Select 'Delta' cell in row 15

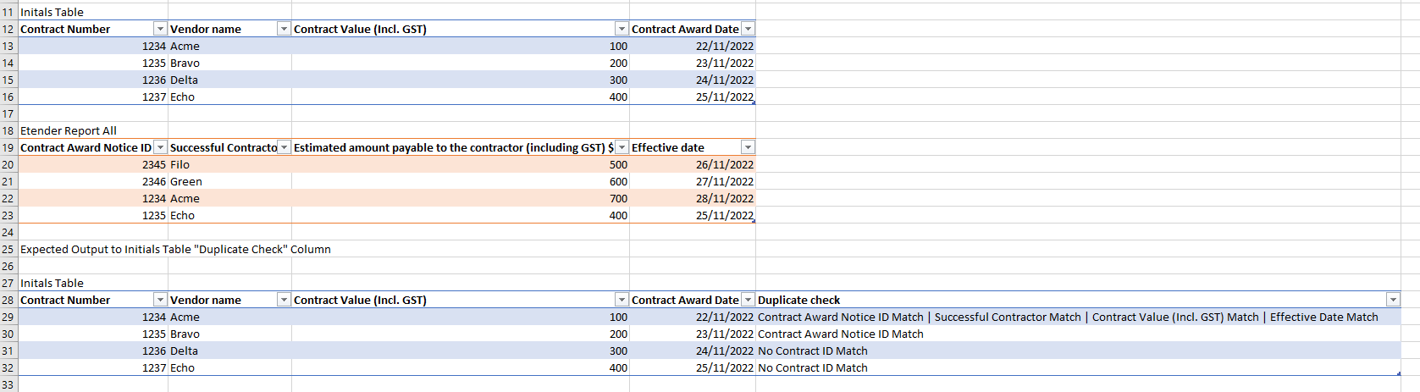[229, 80]
